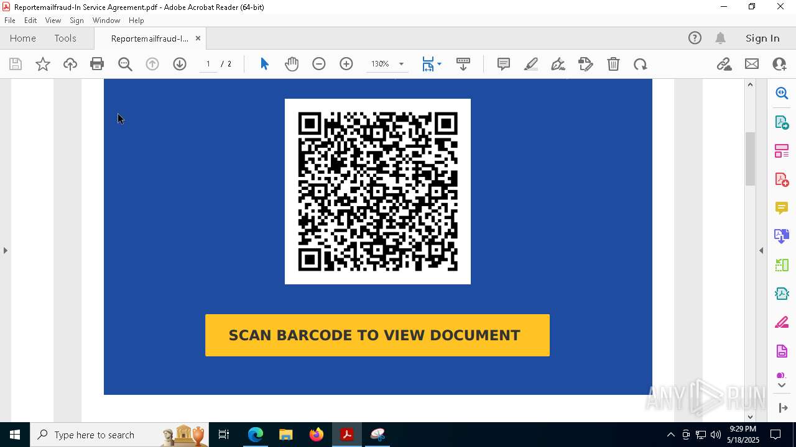Collapse right tools pane arrow
This screenshot has height=447, width=796.
(x=761, y=250)
